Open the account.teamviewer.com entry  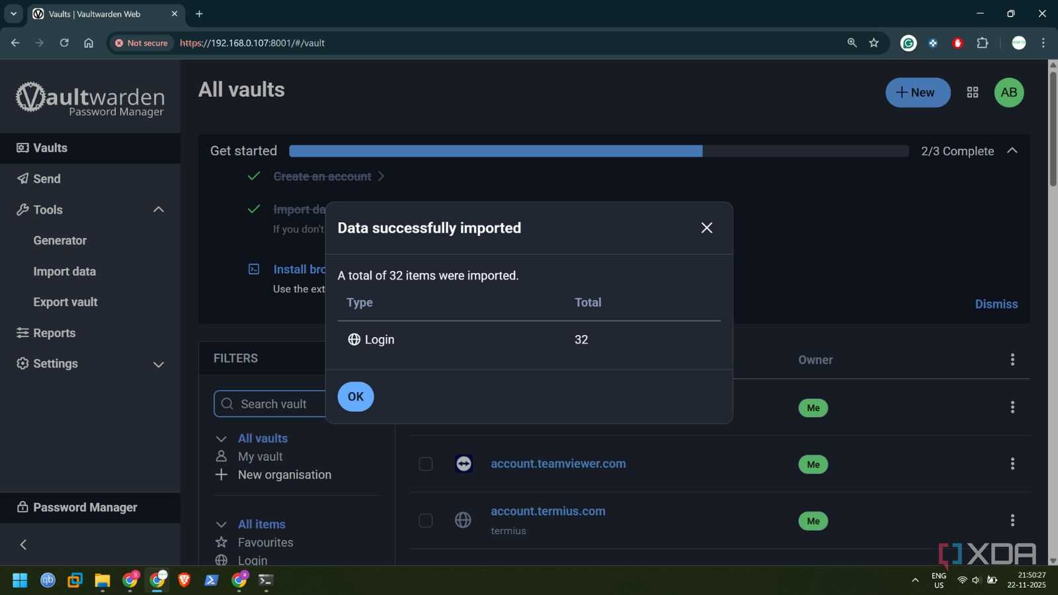coord(558,464)
